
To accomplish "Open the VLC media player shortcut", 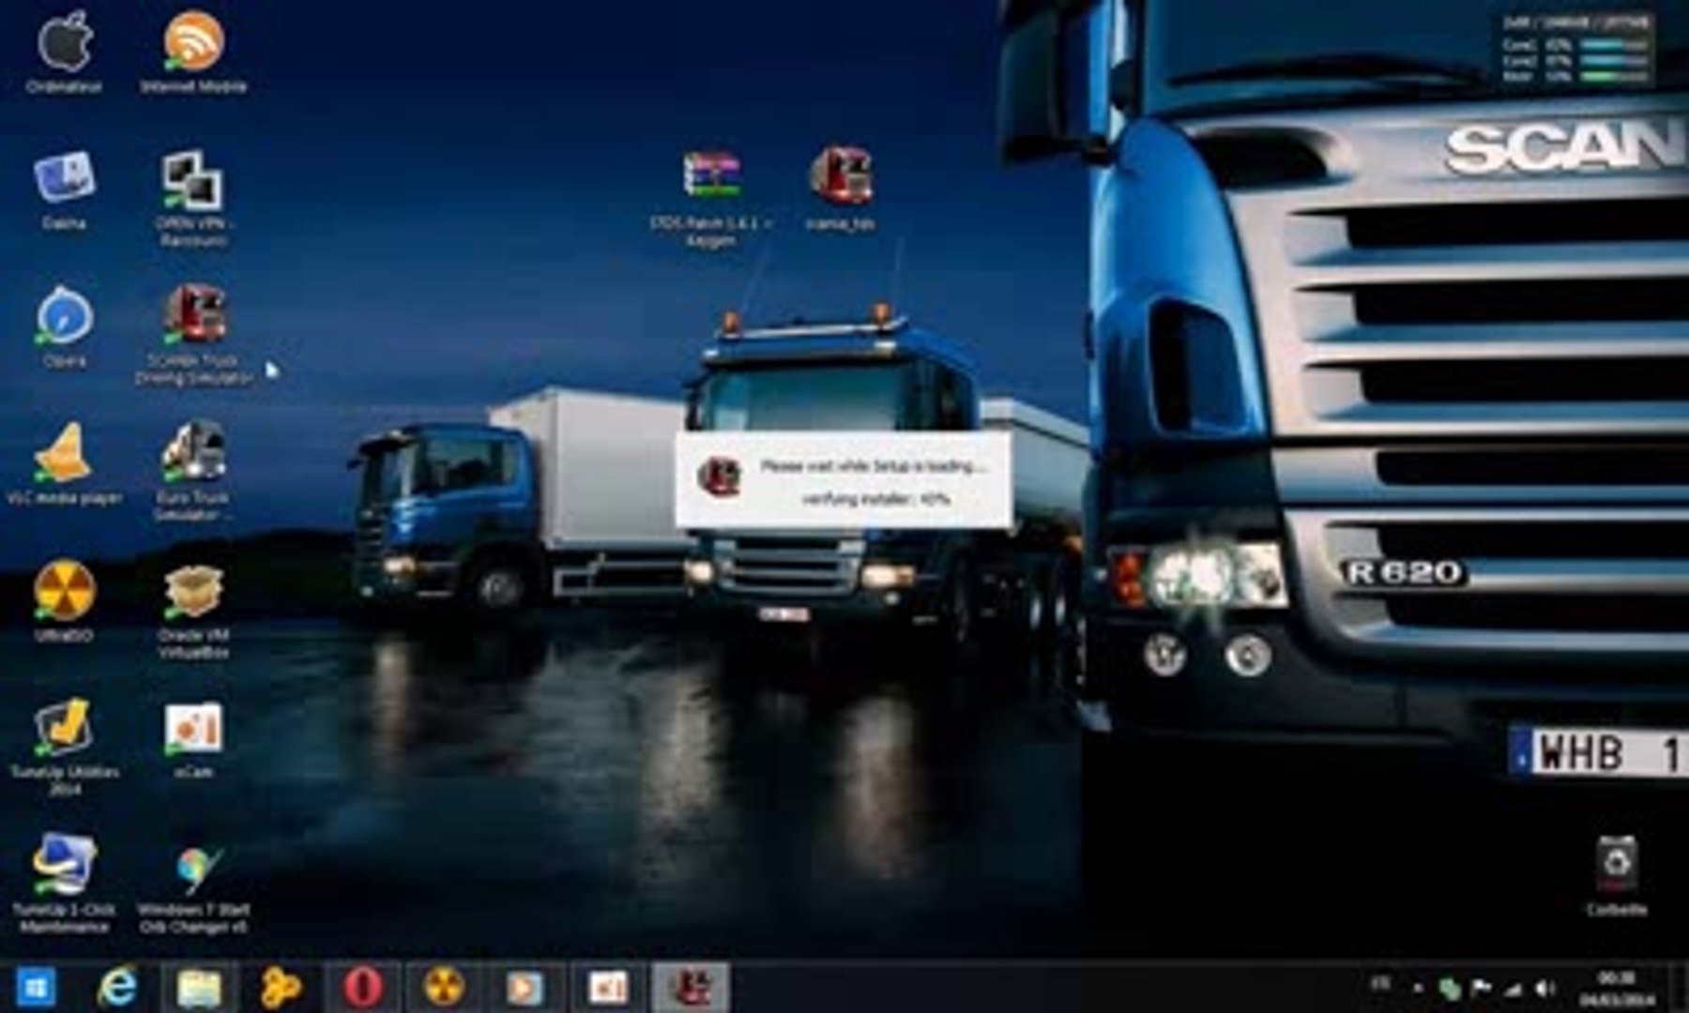I will [x=64, y=464].
